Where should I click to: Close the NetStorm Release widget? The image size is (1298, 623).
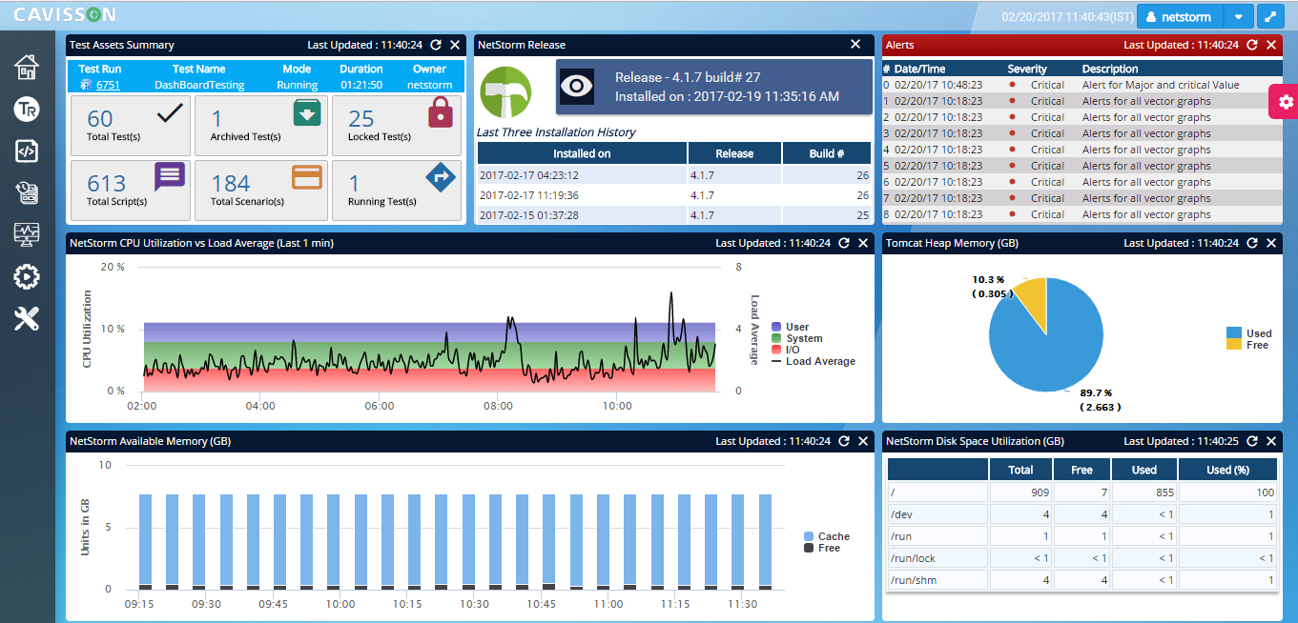(855, 44)
